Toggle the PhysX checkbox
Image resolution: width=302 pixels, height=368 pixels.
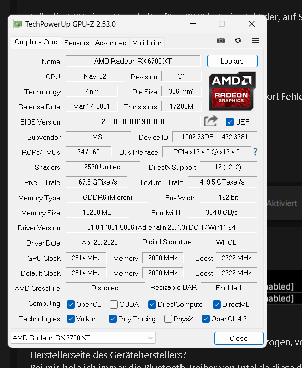pyautogui.click(x=168, y=319)
